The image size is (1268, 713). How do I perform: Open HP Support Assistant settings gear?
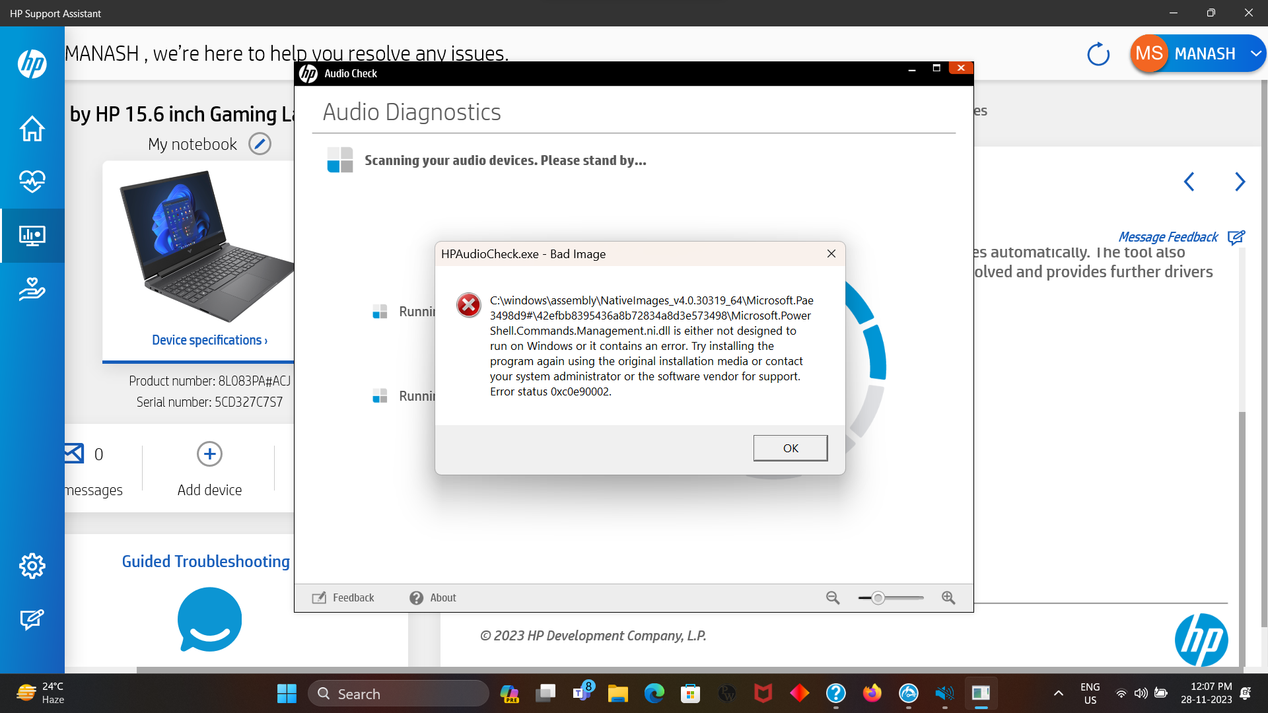pos(32,566)
